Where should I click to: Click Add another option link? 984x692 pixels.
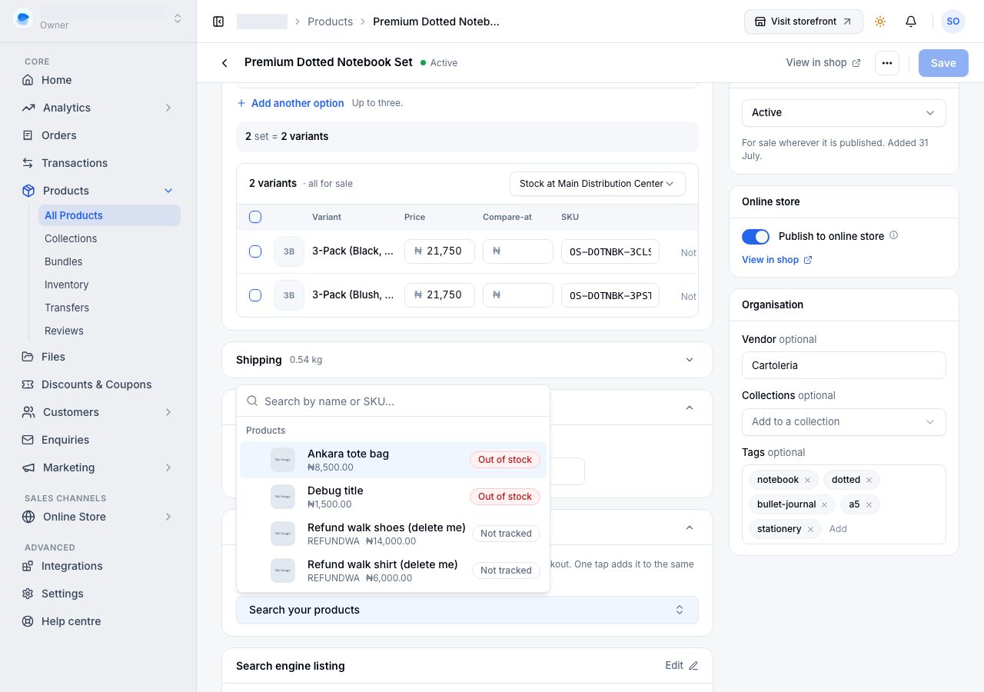point(291,103)
